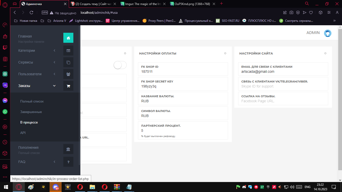Click the list icon beside Категории
Viewport: 342px width, 192px height.
(68, 50)
